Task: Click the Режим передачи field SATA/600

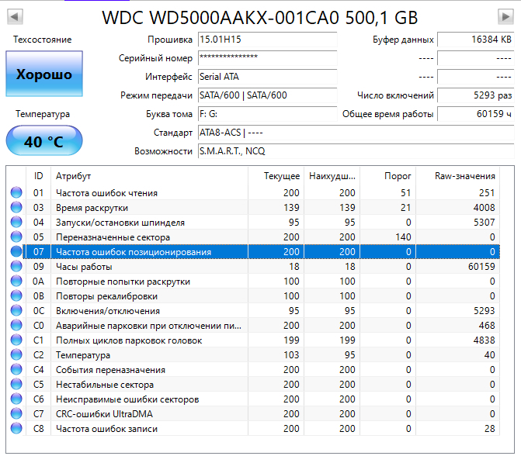Action: [x=267, y=95]
